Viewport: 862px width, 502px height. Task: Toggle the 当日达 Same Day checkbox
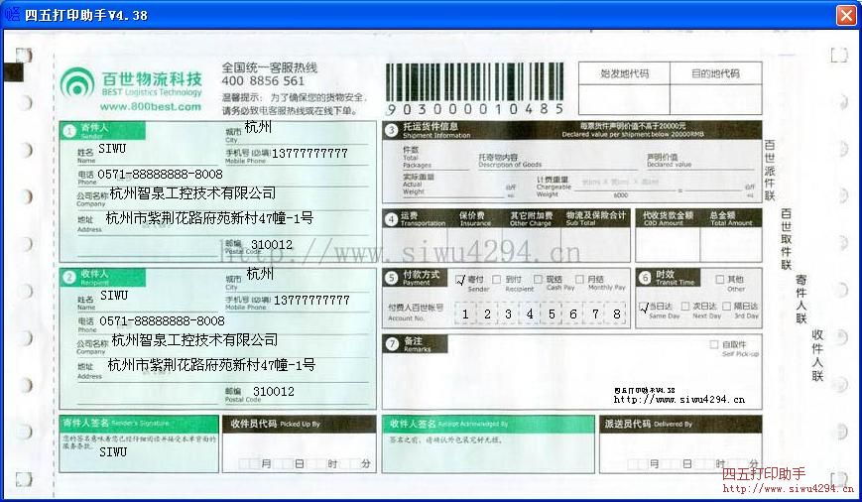(644, 307)
